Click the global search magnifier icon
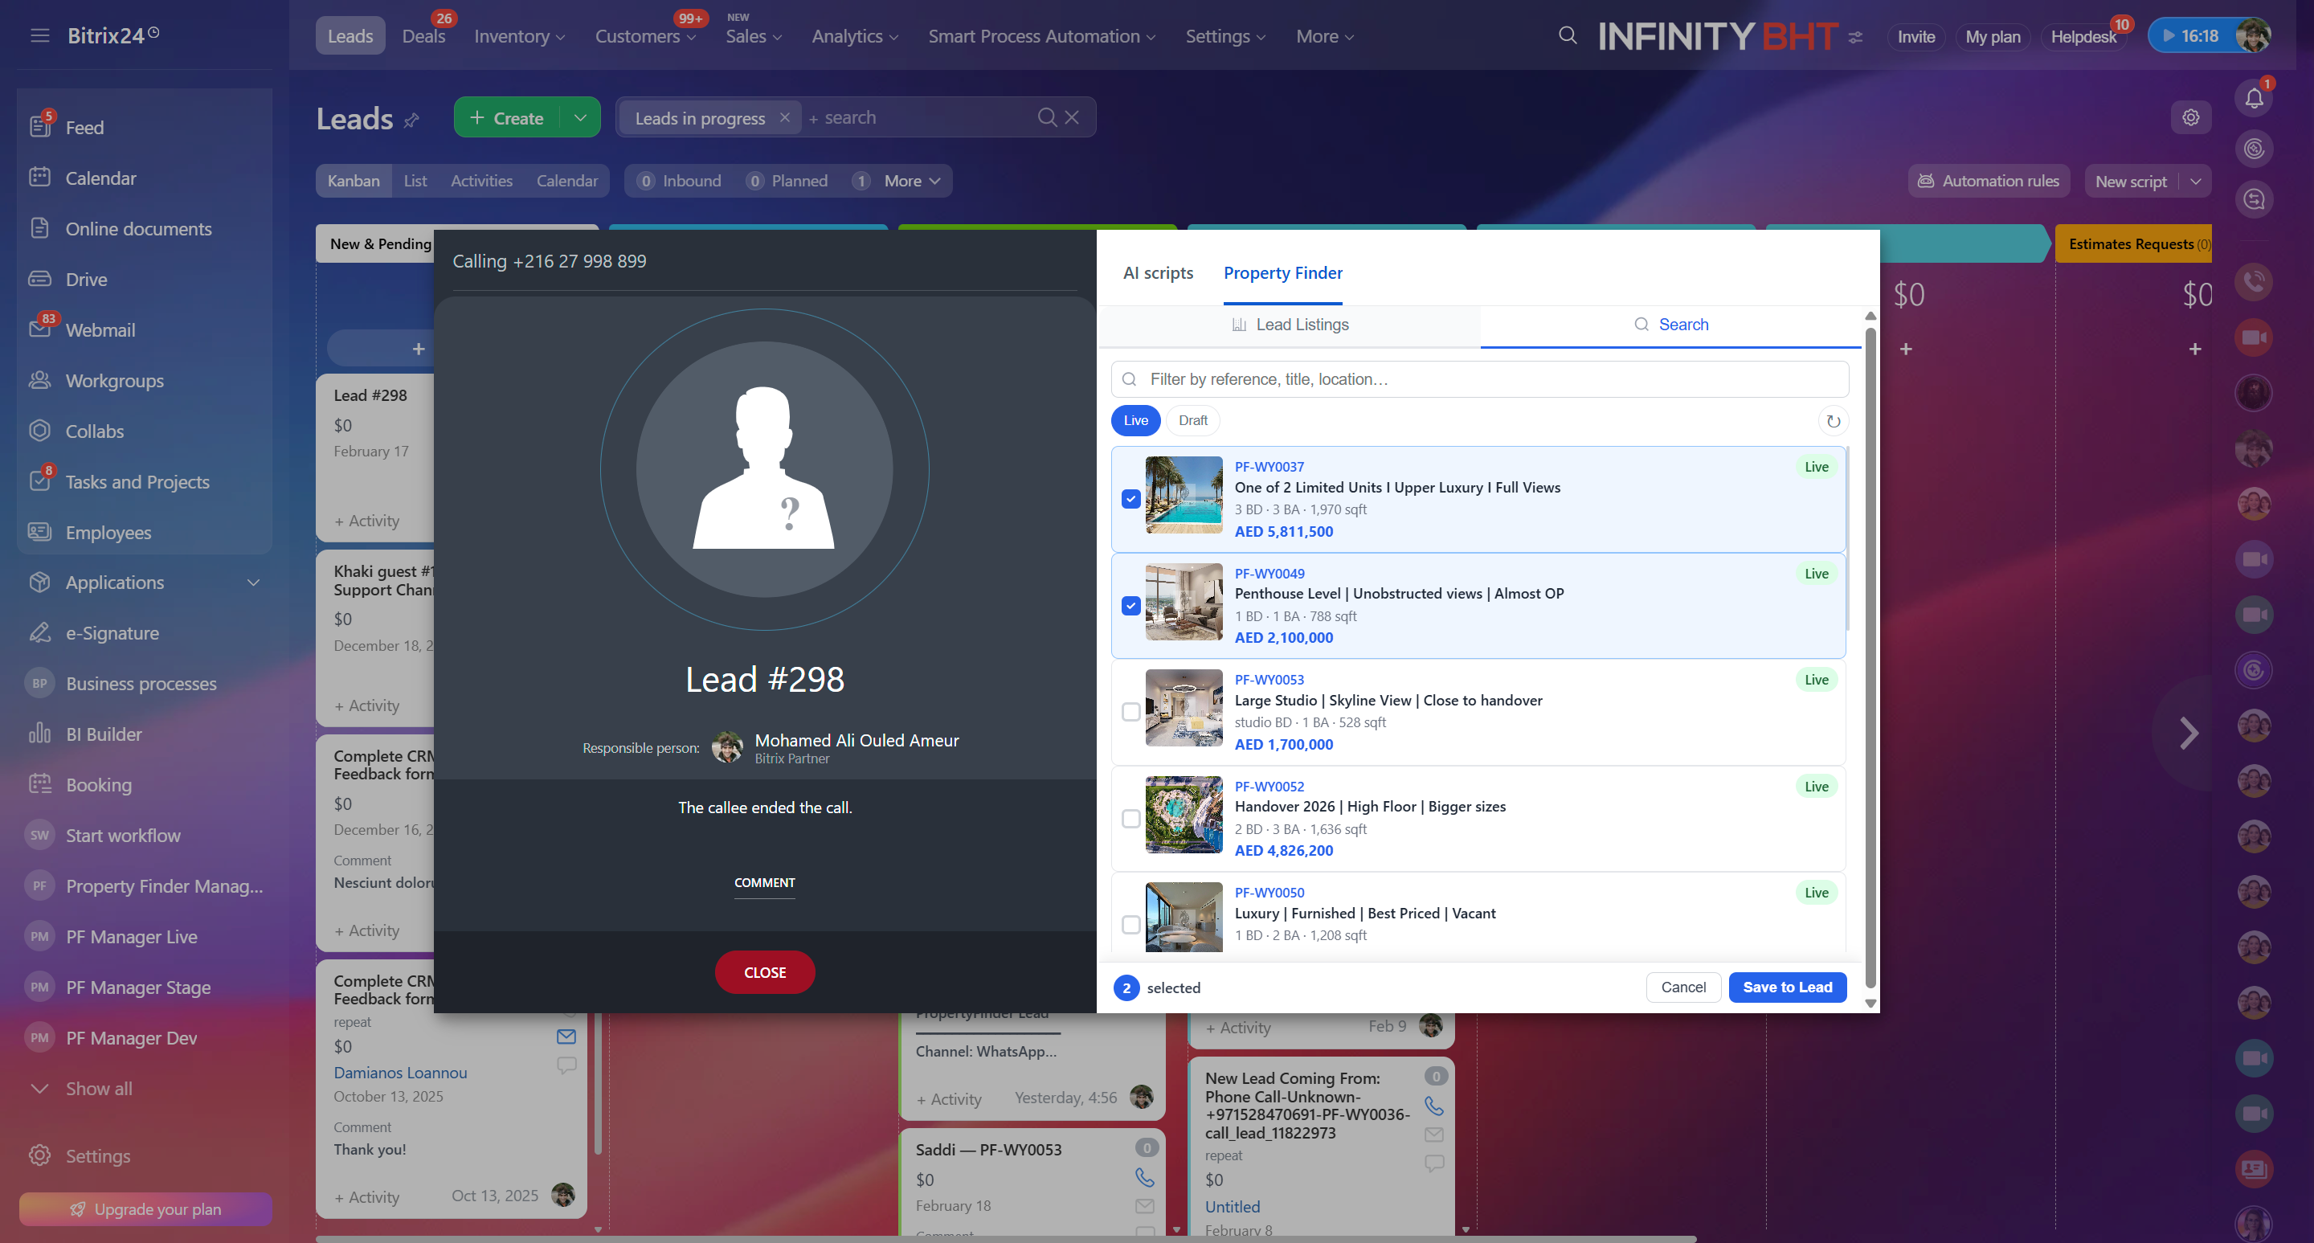This screenshot has height=1243, width=2314. tap(1568, 36)
